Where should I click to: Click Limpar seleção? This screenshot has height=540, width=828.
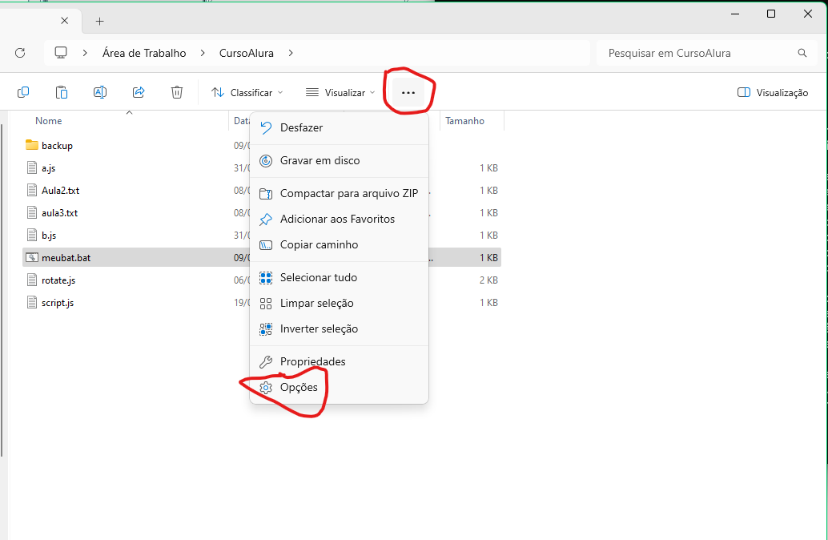339,304
